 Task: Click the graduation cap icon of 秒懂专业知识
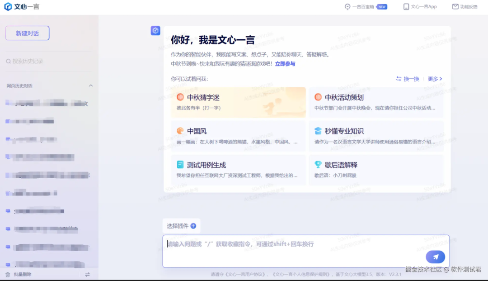(x=318, y=131)
